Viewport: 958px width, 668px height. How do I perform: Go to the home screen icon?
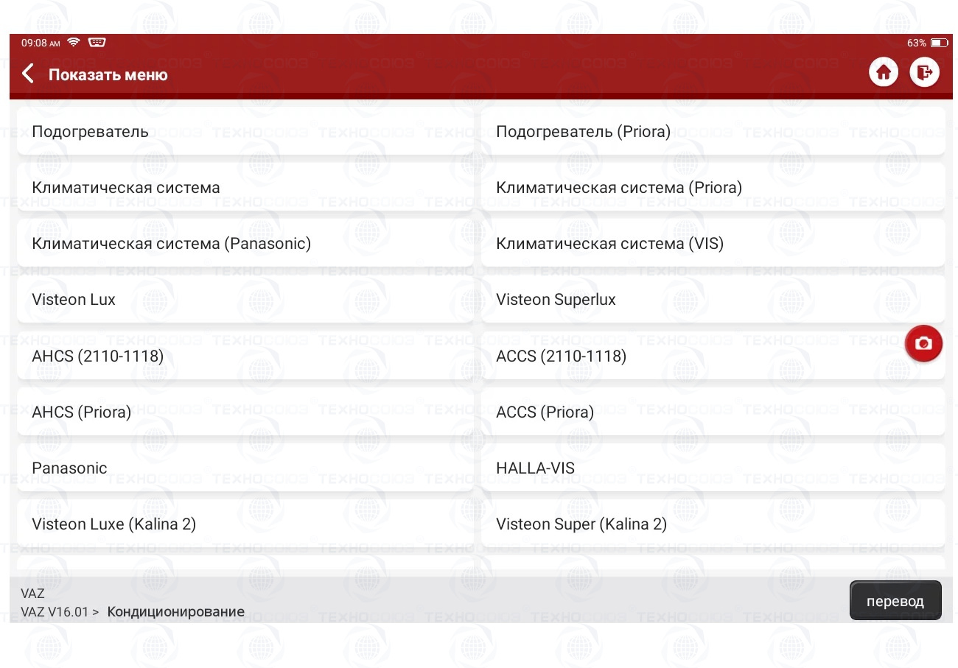coord(883,72)
